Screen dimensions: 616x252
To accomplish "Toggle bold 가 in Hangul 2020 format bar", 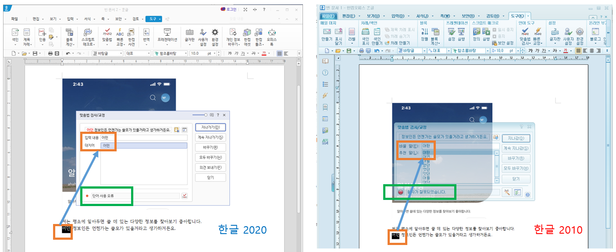I will (x=230, y=53).
